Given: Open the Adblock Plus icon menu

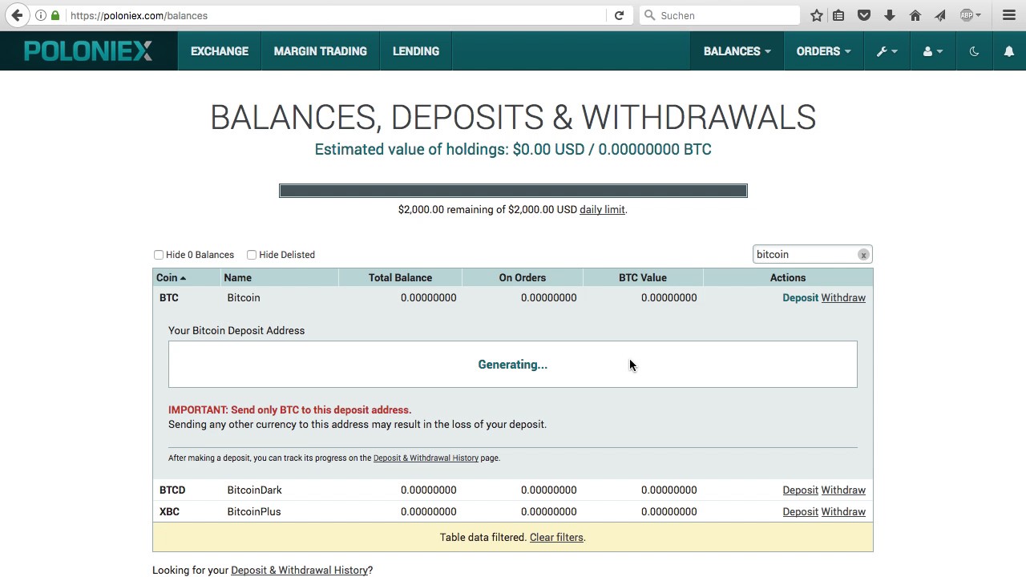Looking at the screenshot, I should click(x=970, y=15).
